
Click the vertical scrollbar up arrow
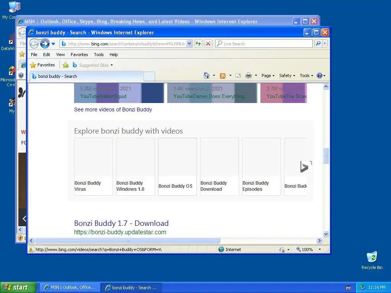pos(326,87)
